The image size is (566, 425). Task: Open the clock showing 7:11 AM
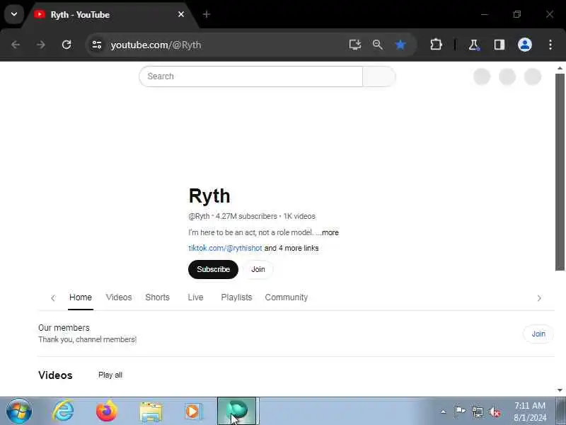530,412
